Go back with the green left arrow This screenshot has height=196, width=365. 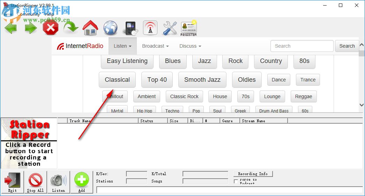tap(11, 28)
